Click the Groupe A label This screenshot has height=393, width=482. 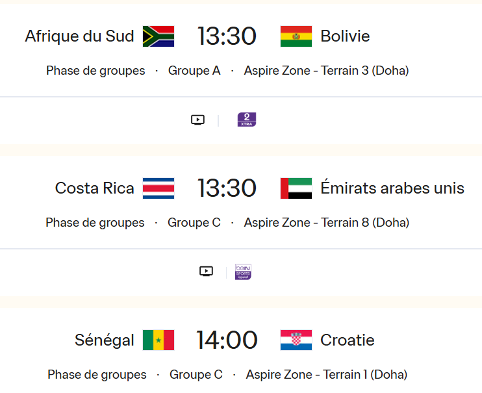pos(194,71)
